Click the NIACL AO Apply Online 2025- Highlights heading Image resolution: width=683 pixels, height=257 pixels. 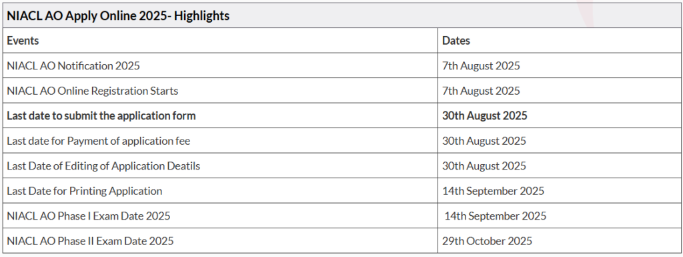click(118, 16)
